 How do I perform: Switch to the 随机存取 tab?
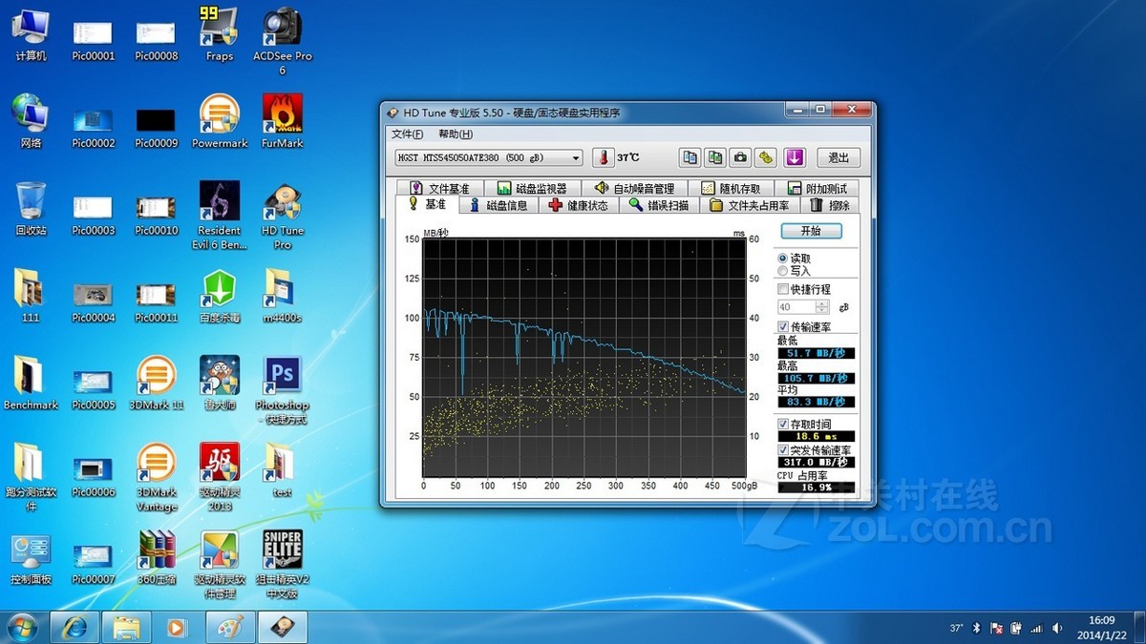click(x=732, y=189)
